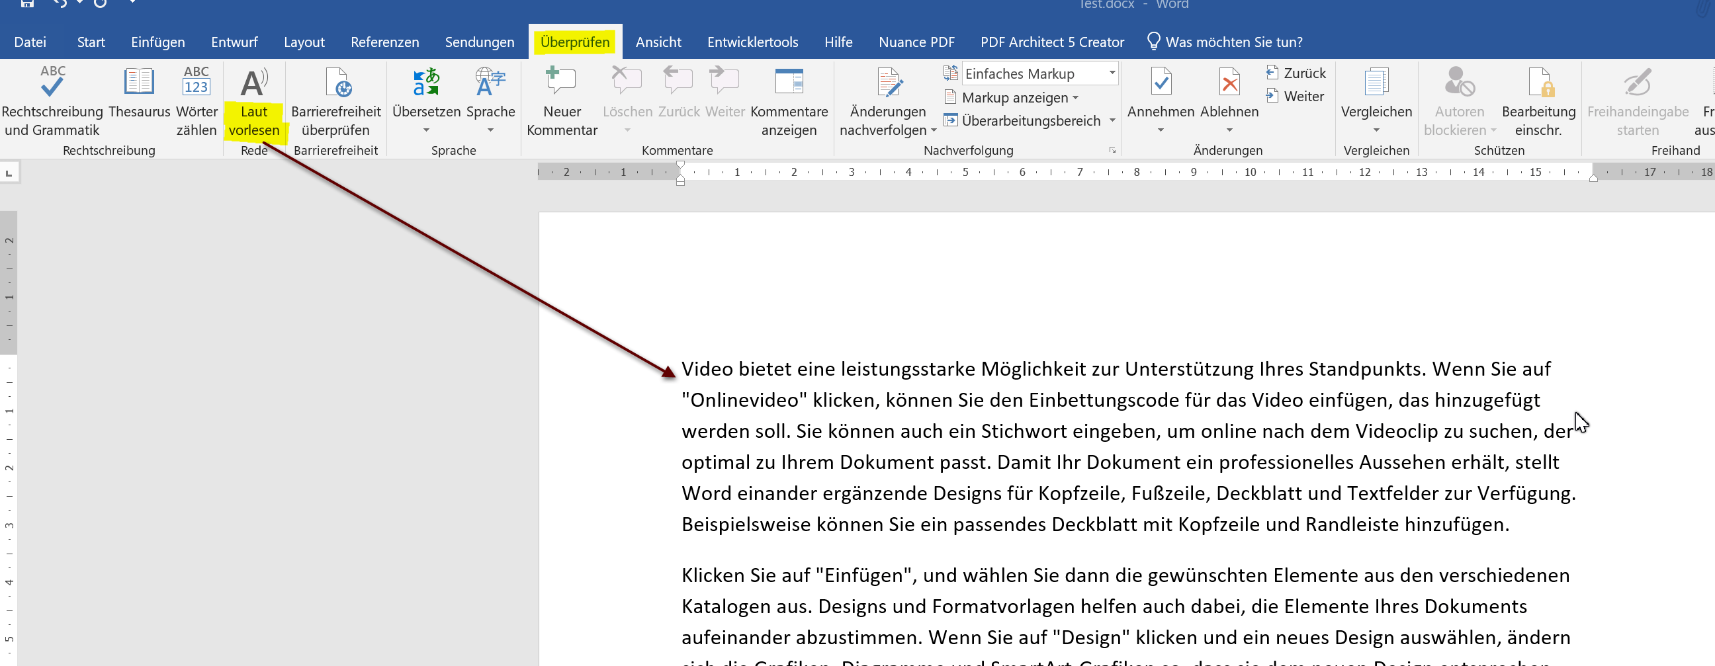
Task: Switch to the Einfügen tab
Action: [157, 42]
